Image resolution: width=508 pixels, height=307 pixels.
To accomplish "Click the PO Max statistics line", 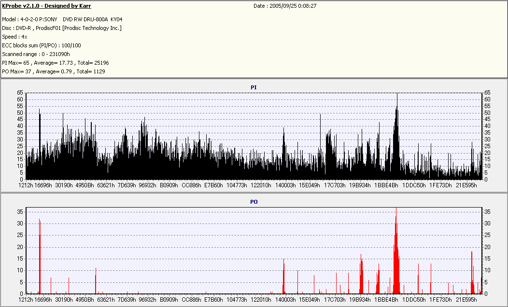I will tap(54, 71).
